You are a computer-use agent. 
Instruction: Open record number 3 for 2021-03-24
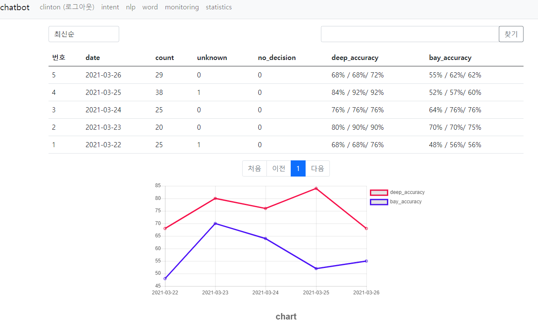pyautogui.click(x=54, y=109)
